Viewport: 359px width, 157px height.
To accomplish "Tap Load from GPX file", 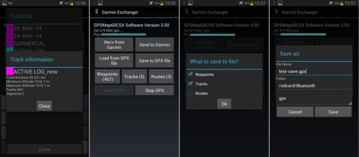I will (x=114, y=61).
